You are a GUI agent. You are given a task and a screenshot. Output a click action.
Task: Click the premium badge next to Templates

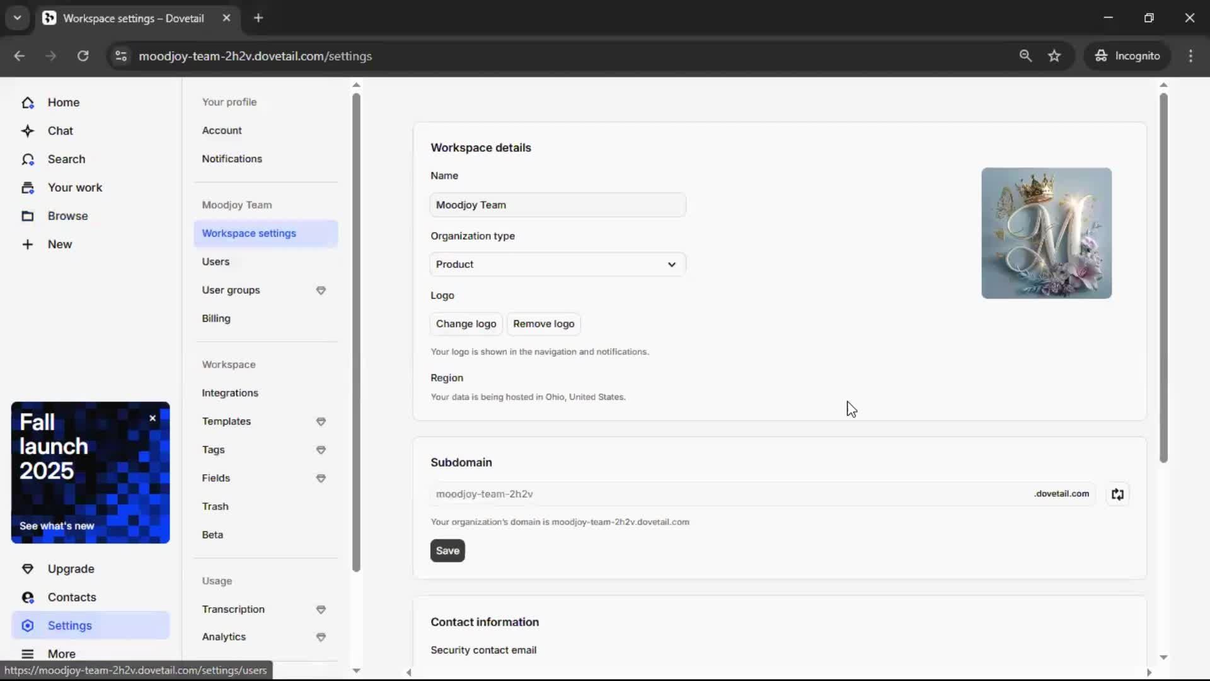(321, 422)
